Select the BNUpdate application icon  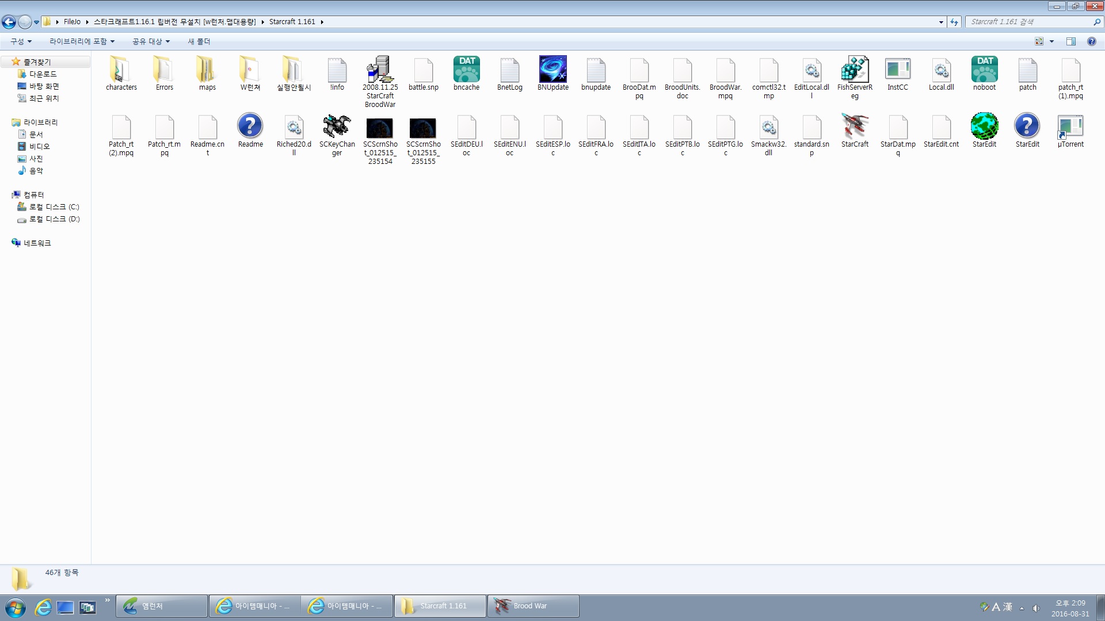[x=552, y=74]
